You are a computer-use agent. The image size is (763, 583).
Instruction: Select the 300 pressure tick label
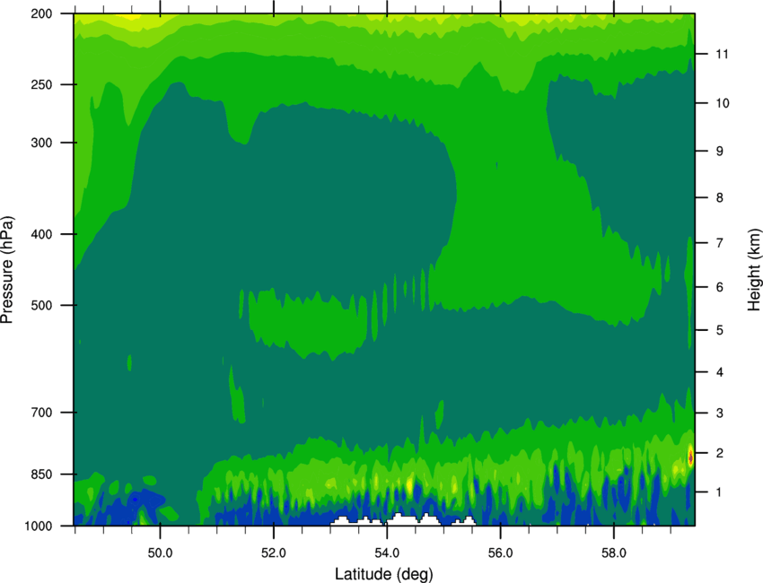point(41,143)
